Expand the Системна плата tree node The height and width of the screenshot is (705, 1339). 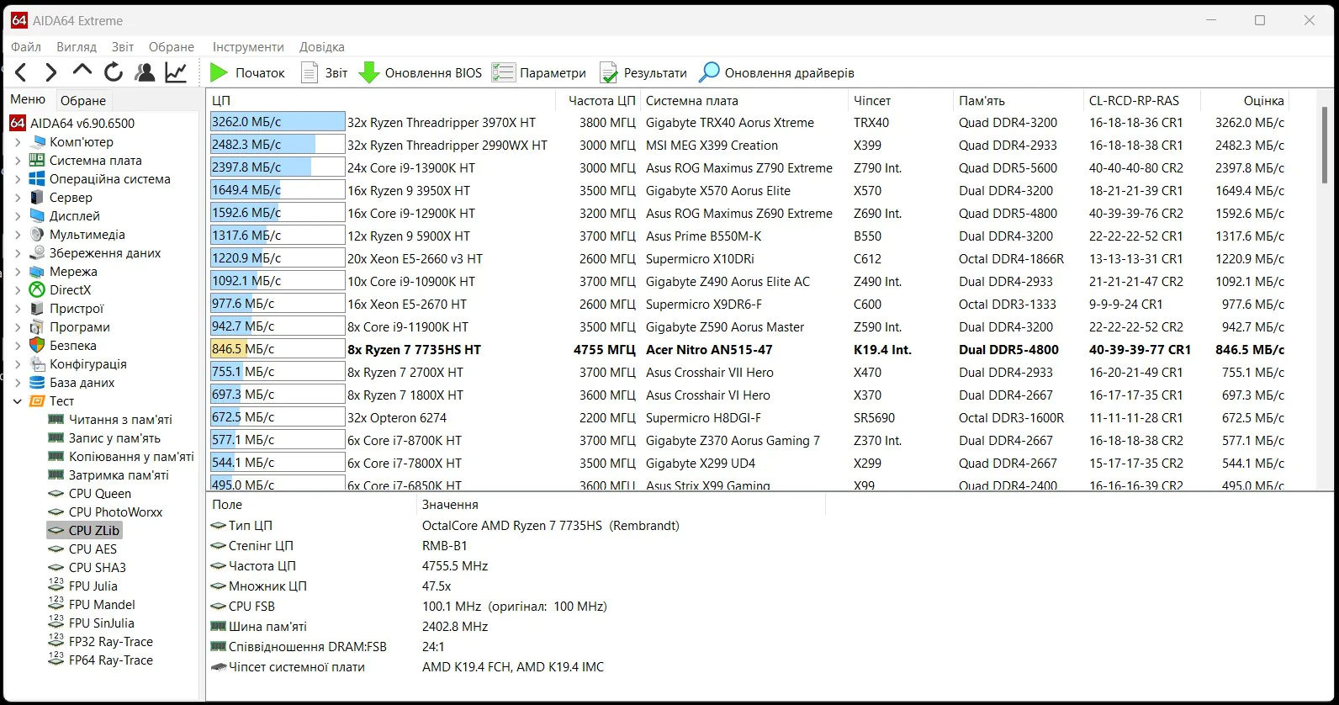(x=18, y=161)
